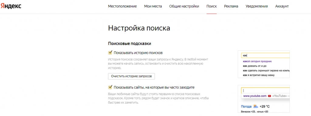Click Очистить историю запросов button
The image size is (311, 116).
(x=131, y=76)
